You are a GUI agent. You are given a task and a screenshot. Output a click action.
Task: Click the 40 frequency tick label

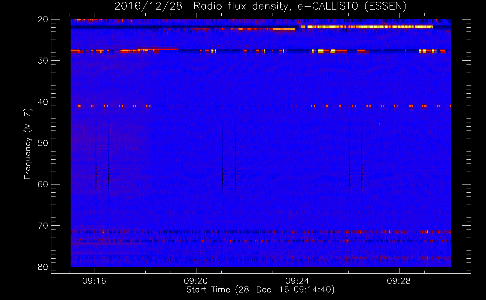tap(43, 102)
